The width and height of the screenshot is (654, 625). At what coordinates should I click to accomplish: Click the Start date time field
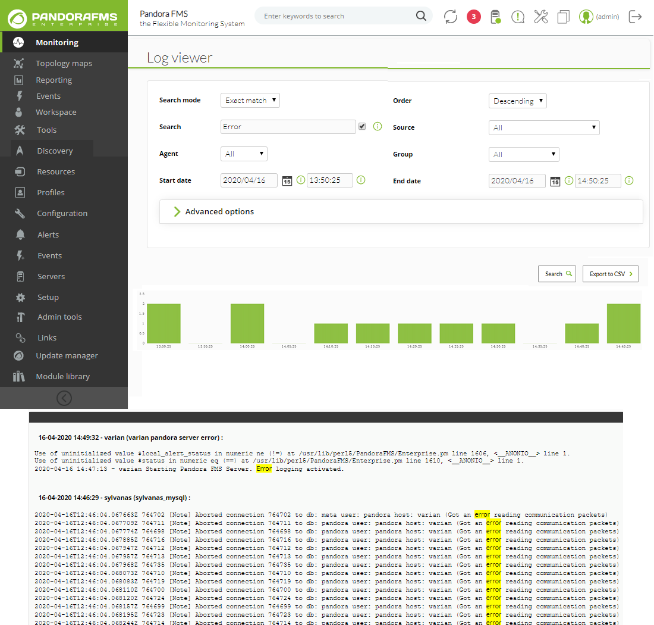pyautogui.click(x=329, y=180)
